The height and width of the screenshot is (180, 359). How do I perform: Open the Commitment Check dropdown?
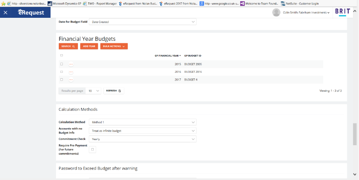(142, 139)
